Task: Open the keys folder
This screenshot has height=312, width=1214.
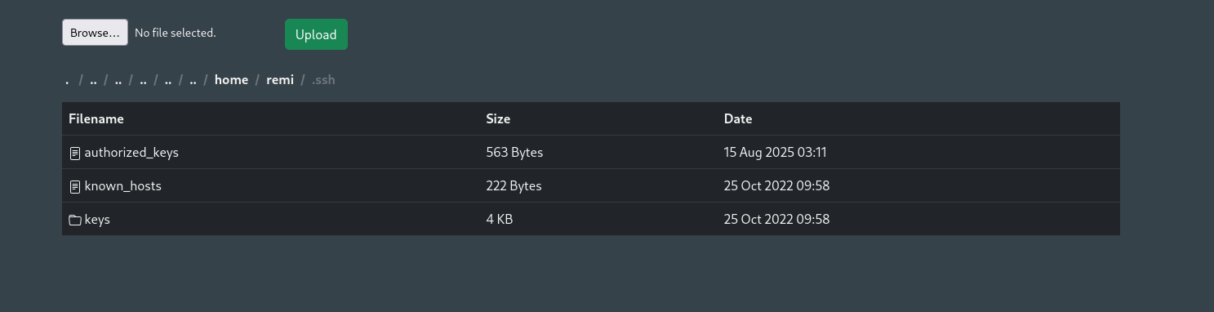Action: click(97, 219)
